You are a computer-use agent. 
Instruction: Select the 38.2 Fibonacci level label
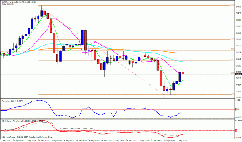(233, 60)
